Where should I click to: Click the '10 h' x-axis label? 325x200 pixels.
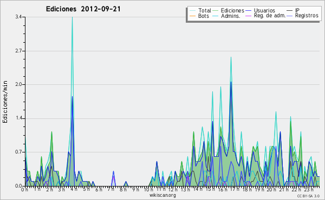point(148,190)
